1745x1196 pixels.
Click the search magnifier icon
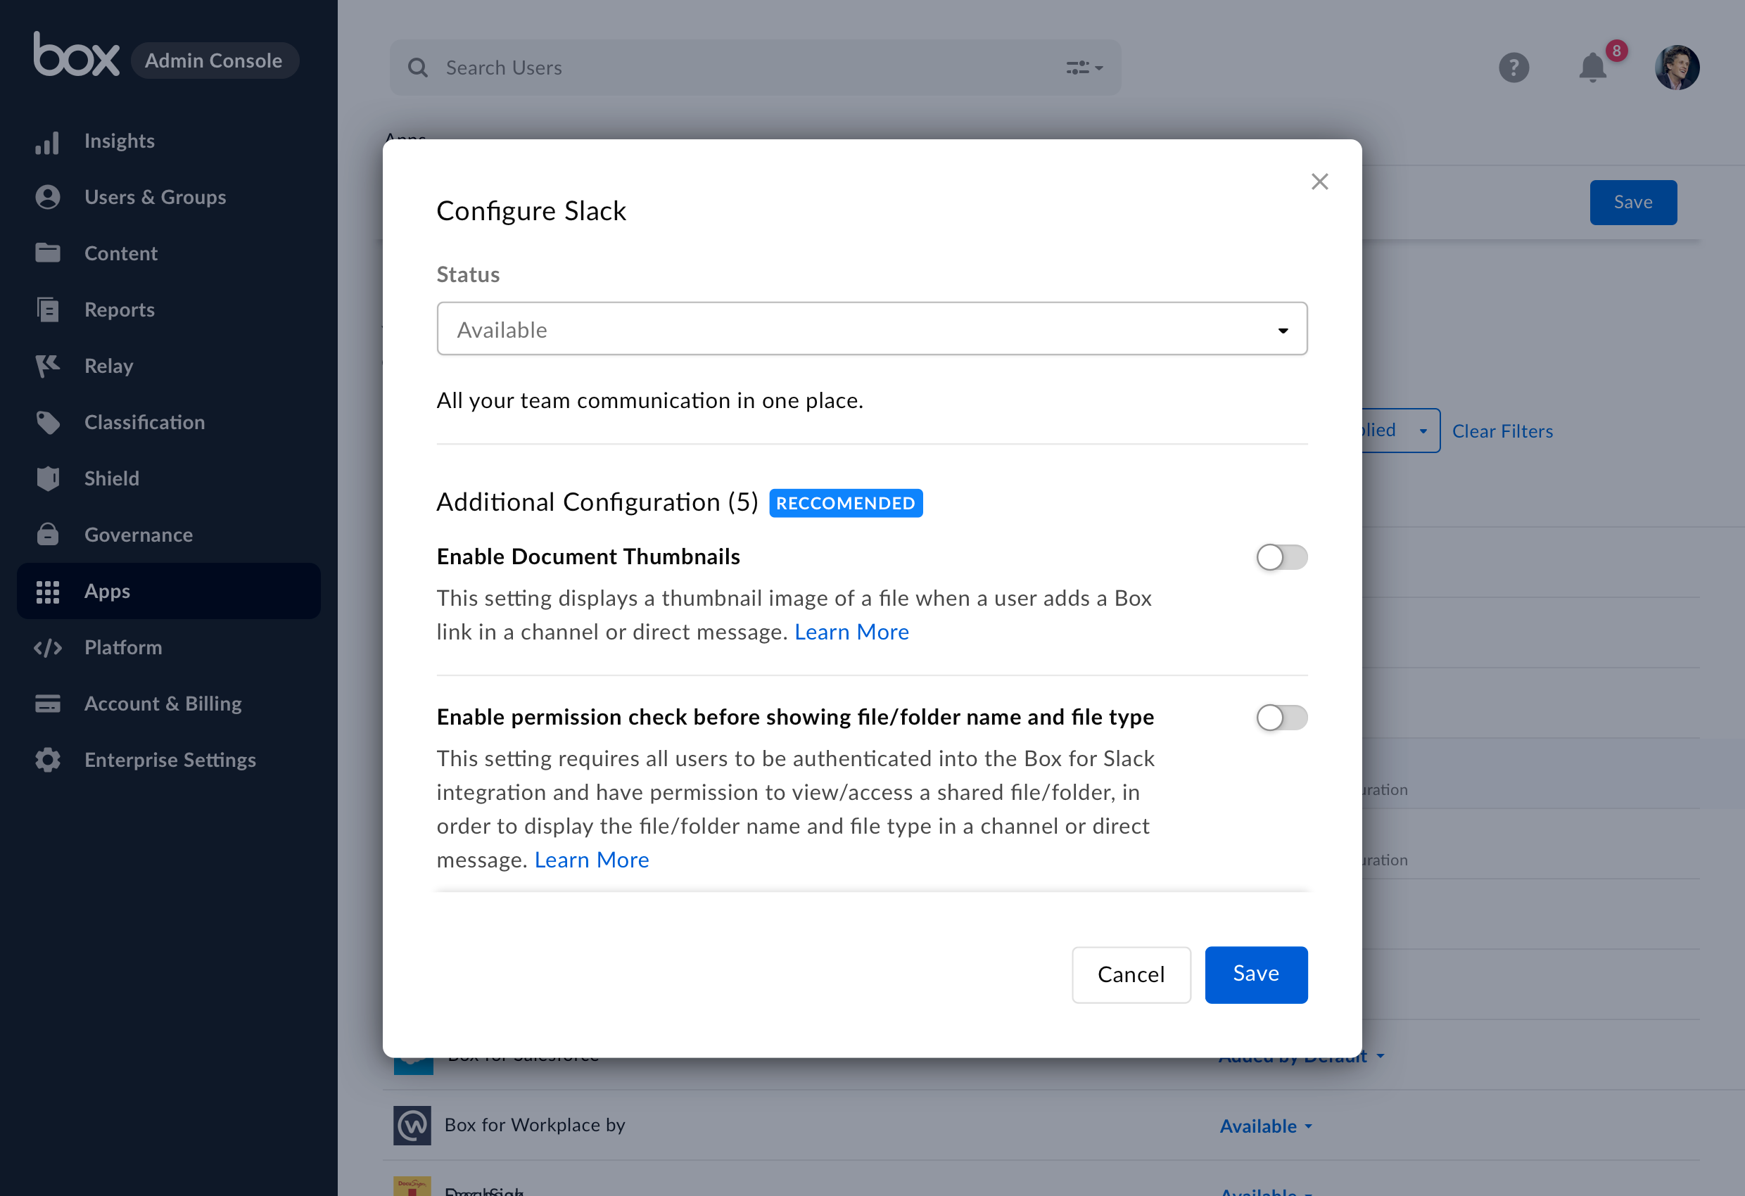tap(417, 68)
